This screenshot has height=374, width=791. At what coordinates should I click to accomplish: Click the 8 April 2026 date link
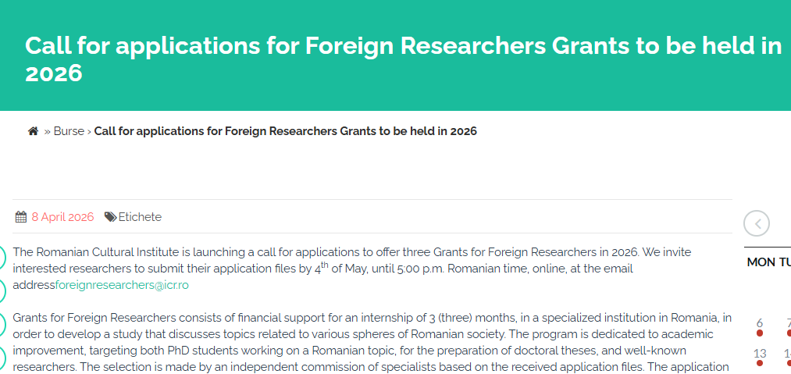coord(62,217)
